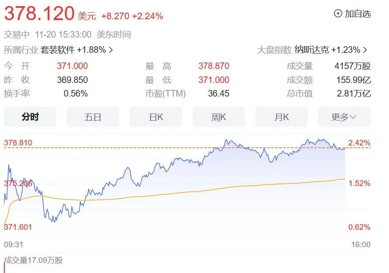Click the 09:31 time axis label

14,245
